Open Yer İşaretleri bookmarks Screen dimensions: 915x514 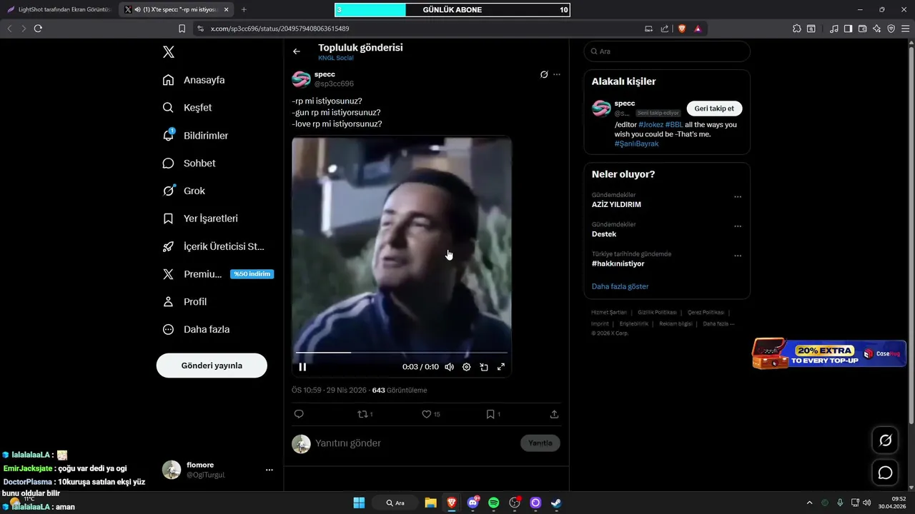pos(200,218)
